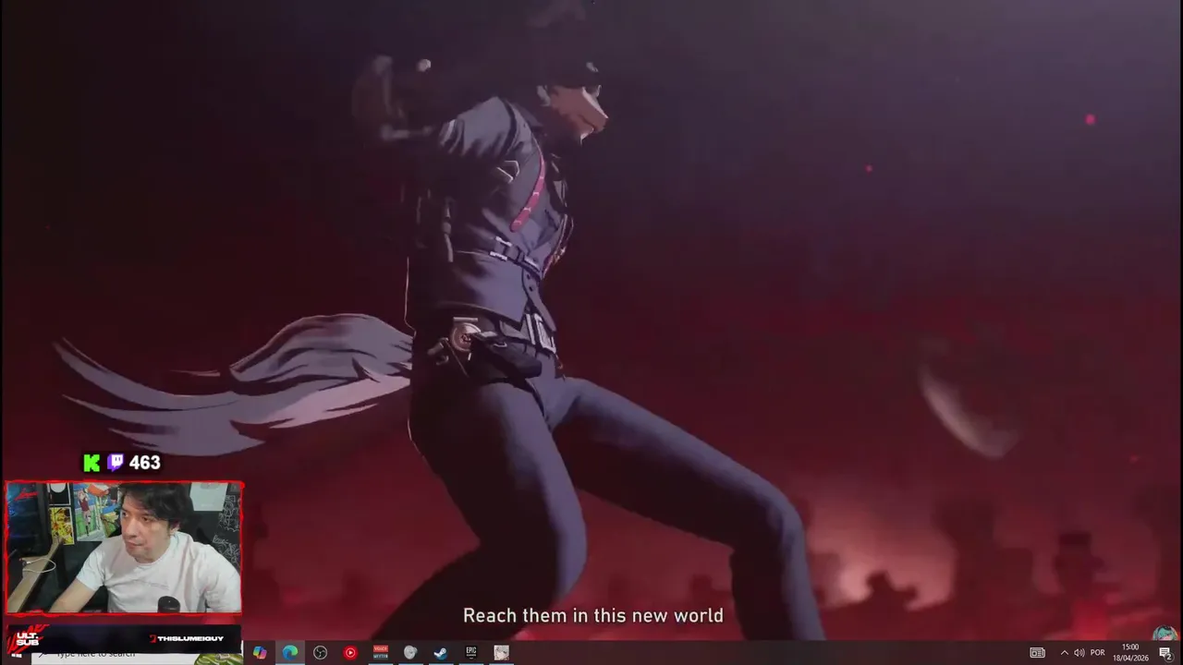Expand the hidden system tray icons chevron
The image size is (1183, 665).
(x=1064, y=653)
